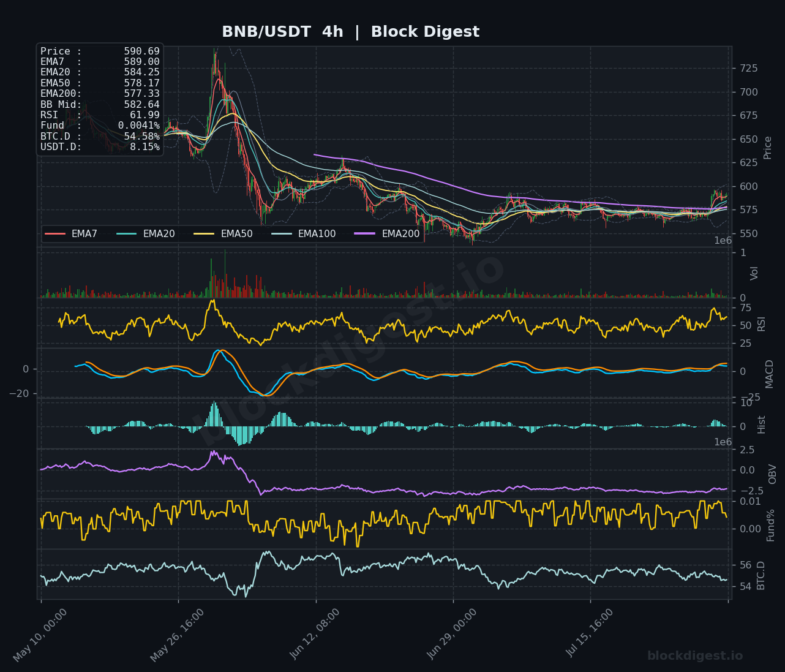Click the Price axis label
This screenshot has height=672, width=785.
point(768,147)
